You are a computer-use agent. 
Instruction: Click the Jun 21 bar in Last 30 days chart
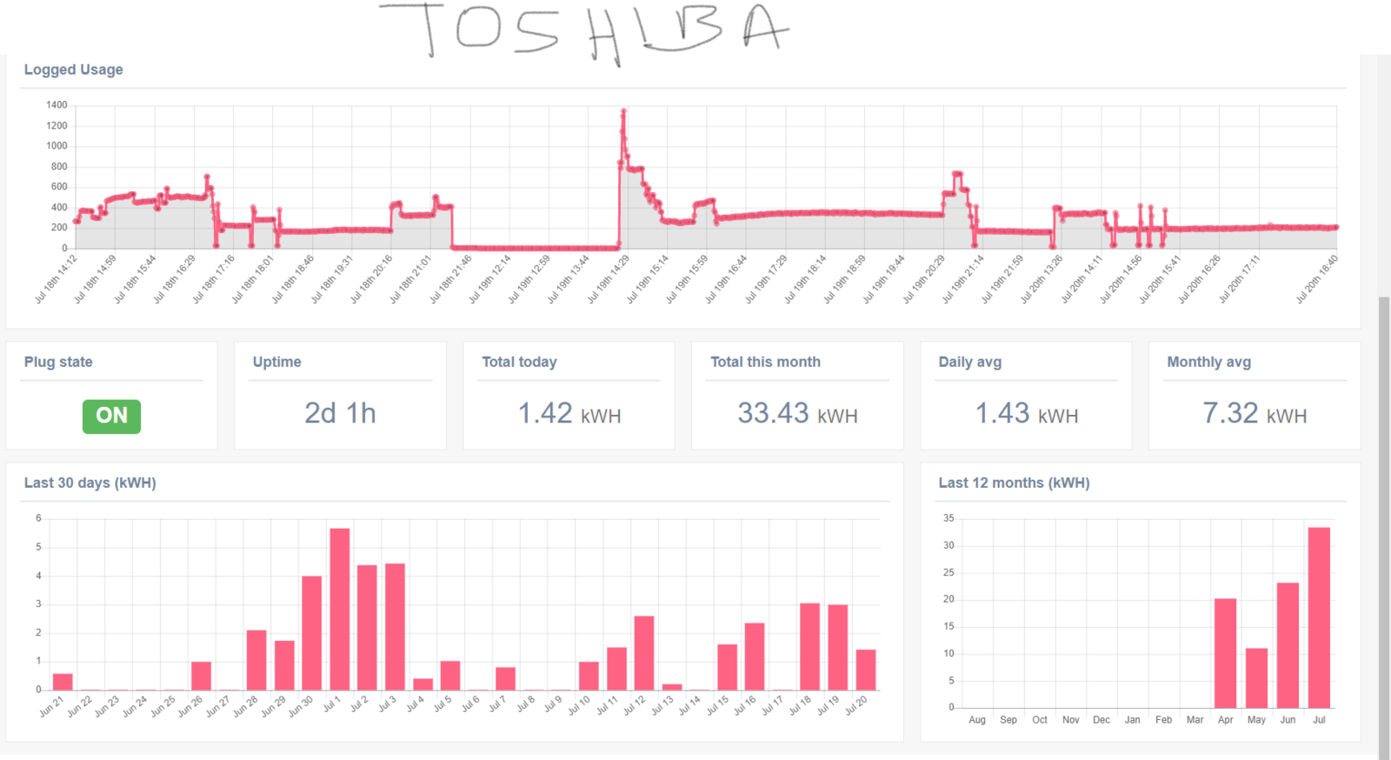click(x=63, y=682)
